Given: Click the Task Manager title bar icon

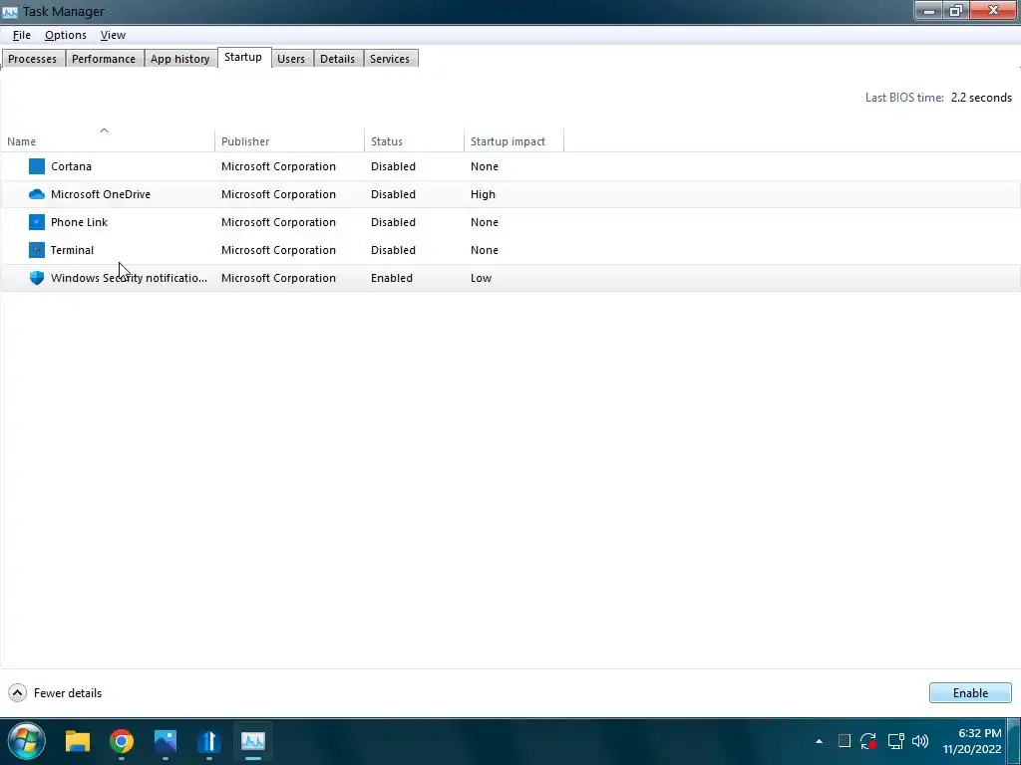Looking at the screenshot, I should pos(10,11).
